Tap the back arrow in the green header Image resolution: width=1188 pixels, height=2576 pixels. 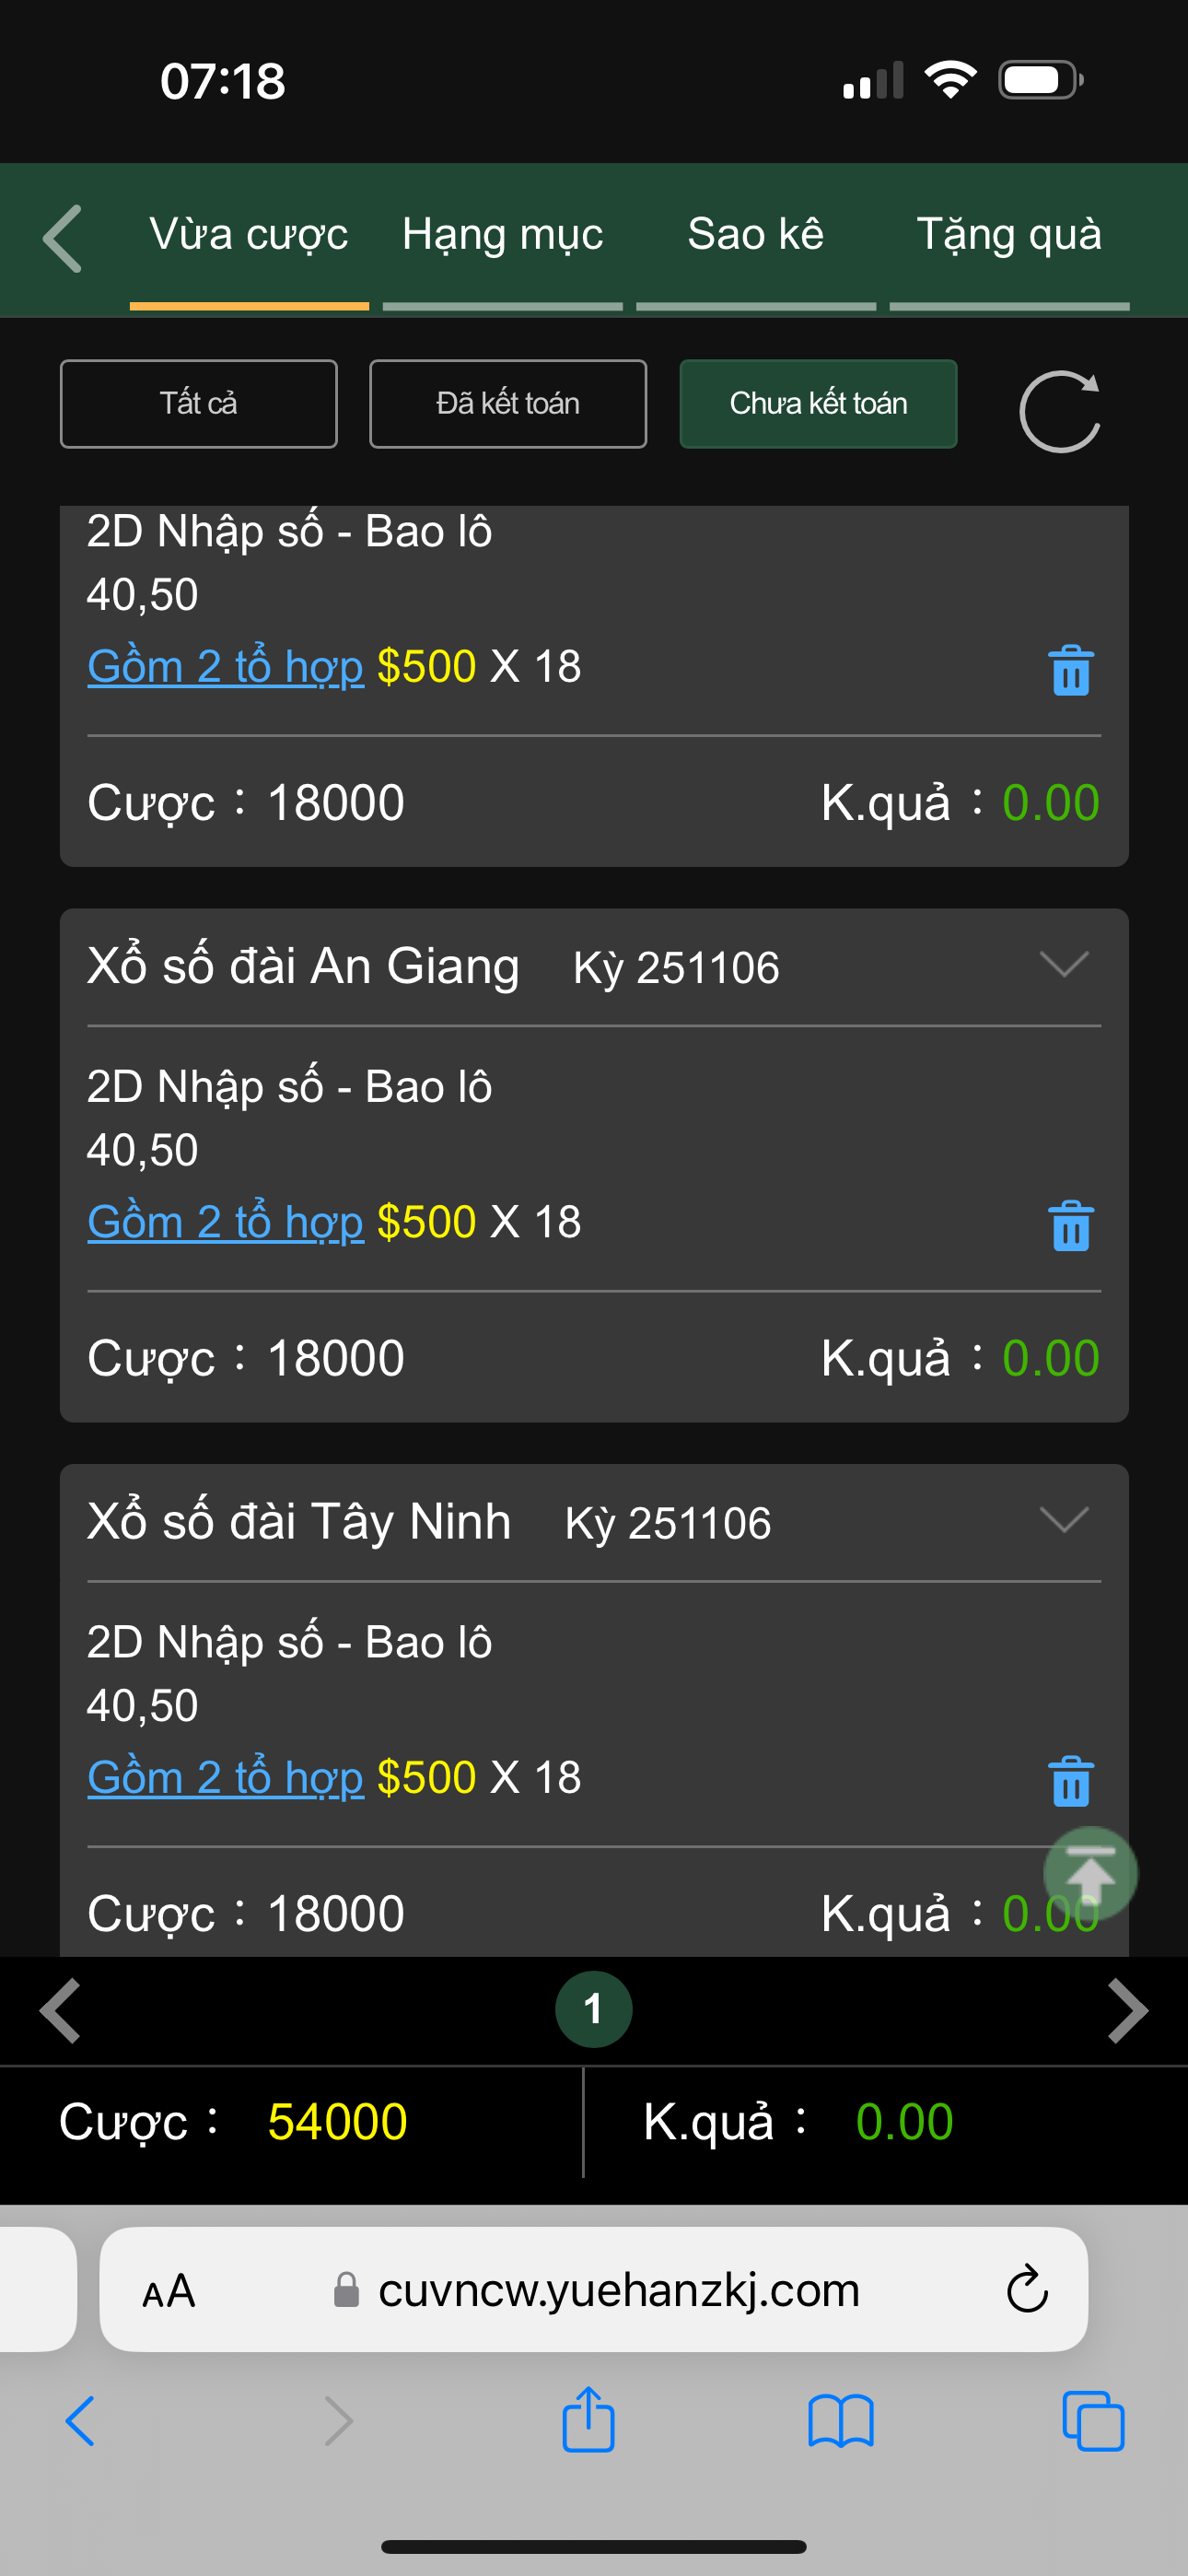point(63,239)
